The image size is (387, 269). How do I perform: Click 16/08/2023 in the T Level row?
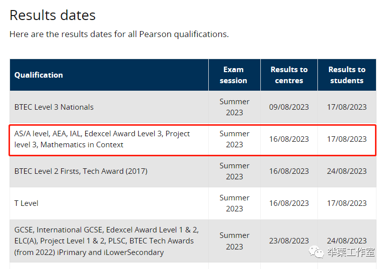coord(289,203)
